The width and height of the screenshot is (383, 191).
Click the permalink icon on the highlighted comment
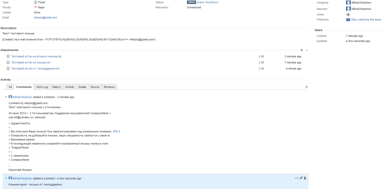click(x=297, y=178)
